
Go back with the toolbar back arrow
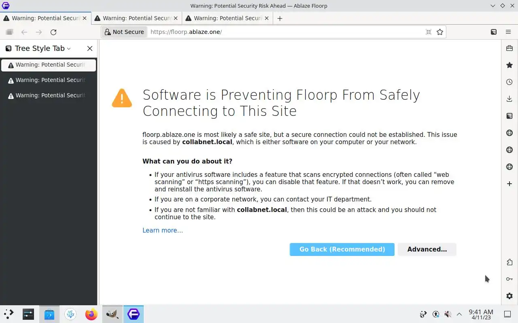coord(24,32)
